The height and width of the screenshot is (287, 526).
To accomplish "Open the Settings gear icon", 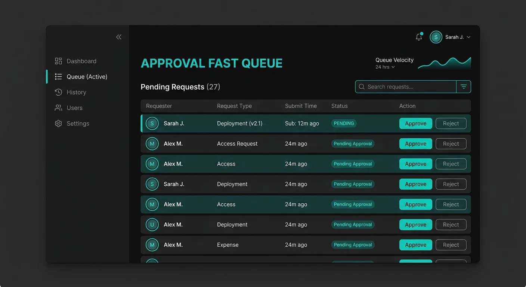I will point(59,123).
